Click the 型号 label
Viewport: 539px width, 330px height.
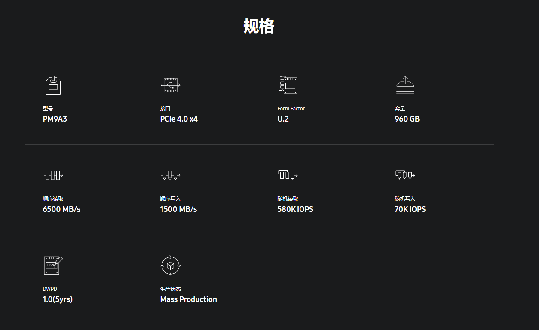pos(48,109)
